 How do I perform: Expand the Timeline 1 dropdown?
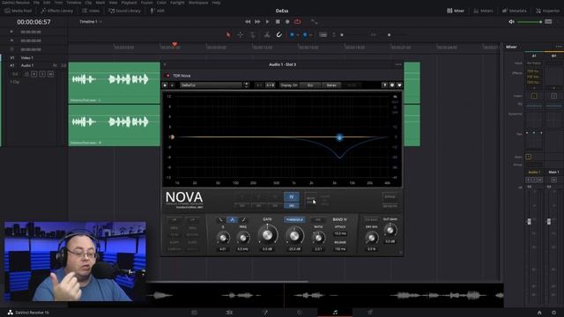point(91,21)
